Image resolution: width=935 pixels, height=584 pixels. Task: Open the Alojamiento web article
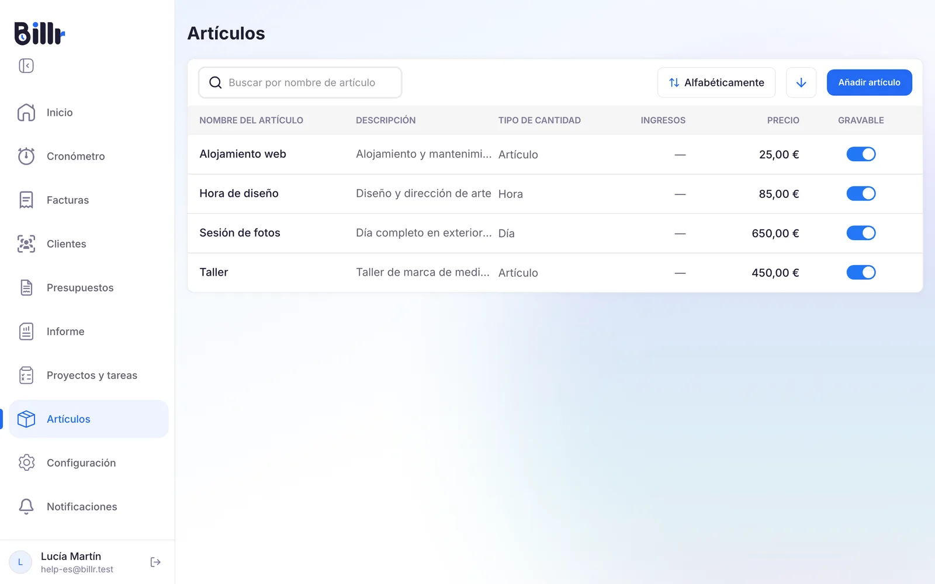point(243,154)
